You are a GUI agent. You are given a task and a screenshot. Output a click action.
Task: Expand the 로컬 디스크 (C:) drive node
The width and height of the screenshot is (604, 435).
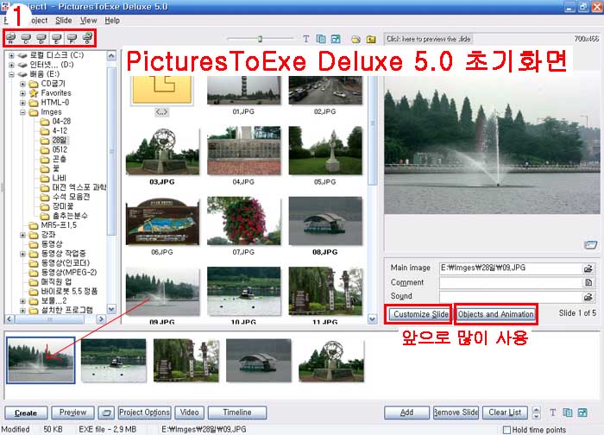point(11,55)
